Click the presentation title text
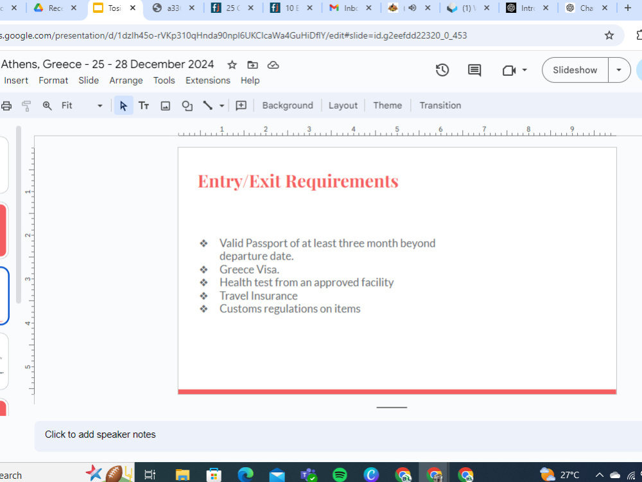Screen dimensions: 642x482 pyautogui.click(x=108, y=64)
